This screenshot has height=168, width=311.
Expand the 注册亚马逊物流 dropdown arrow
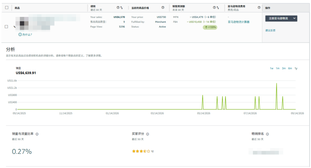[294, 18]
